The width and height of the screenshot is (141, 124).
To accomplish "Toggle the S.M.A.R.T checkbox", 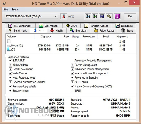I will pyautogui.click(x=10, y=60).
